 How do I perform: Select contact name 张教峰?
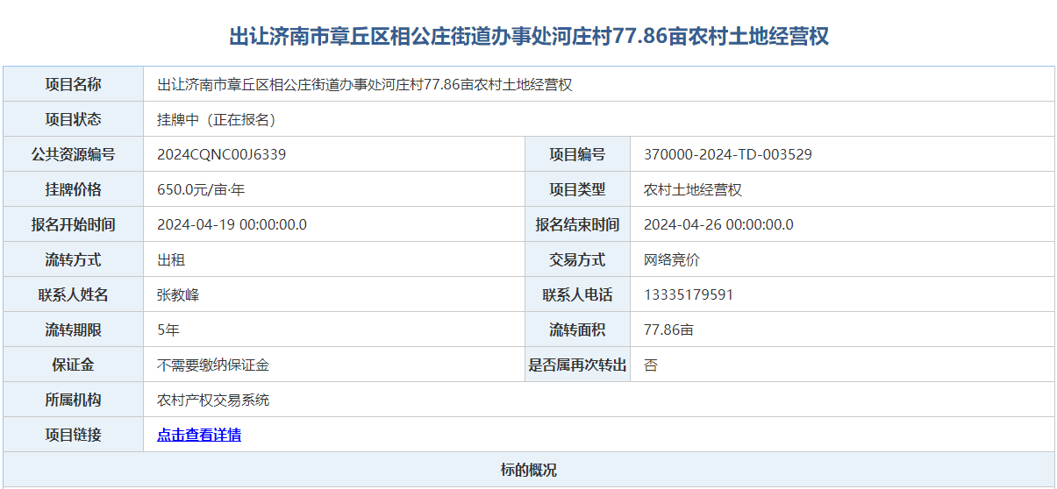click(178, 295)
